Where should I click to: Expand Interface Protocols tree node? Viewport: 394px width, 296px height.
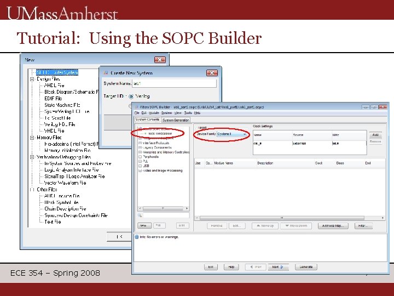[x=140, y=143]
